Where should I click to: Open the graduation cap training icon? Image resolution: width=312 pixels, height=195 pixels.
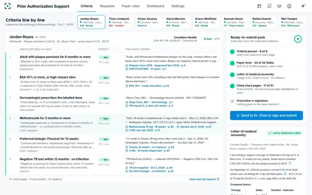tap(279, 6)
